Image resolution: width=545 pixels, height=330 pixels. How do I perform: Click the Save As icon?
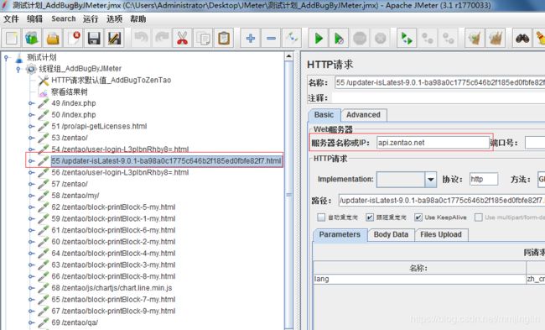click(114, 38)
